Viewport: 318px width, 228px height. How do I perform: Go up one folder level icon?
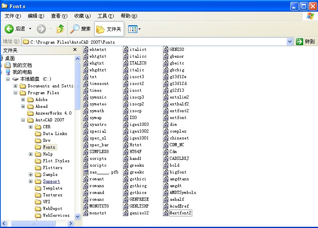(x=60, y=29)
